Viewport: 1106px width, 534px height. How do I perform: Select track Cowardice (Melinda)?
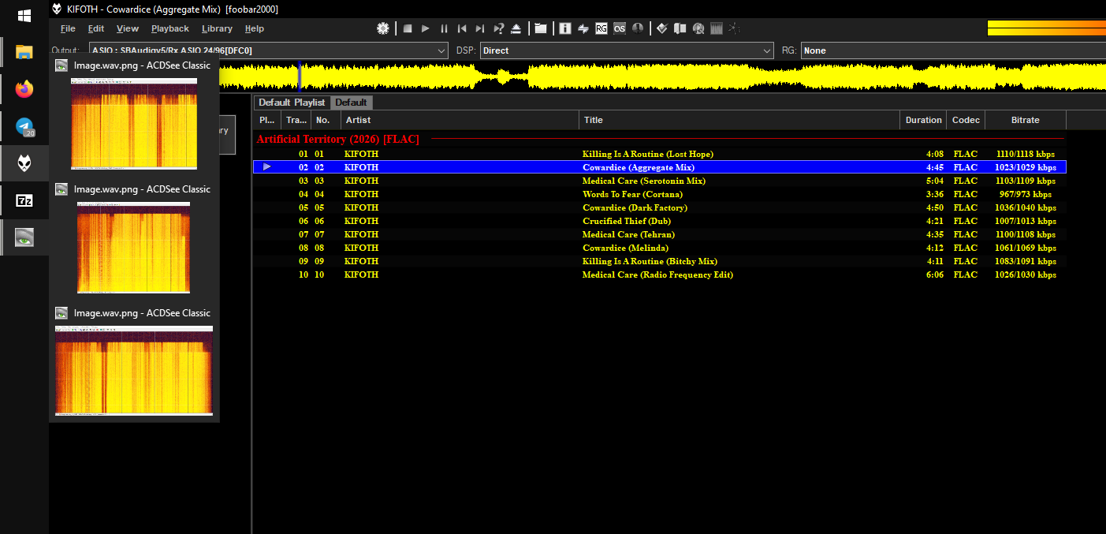[x=660, y=248]
